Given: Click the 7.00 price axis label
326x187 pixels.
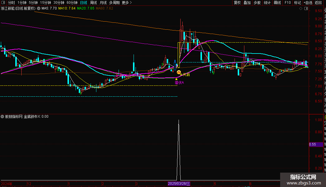Looking at the screenshot, I should click(x=318, y=86).
